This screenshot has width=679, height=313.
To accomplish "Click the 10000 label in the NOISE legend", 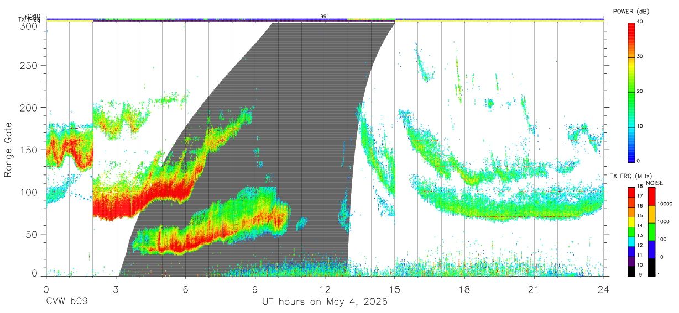I will click(x=666, y=204).
